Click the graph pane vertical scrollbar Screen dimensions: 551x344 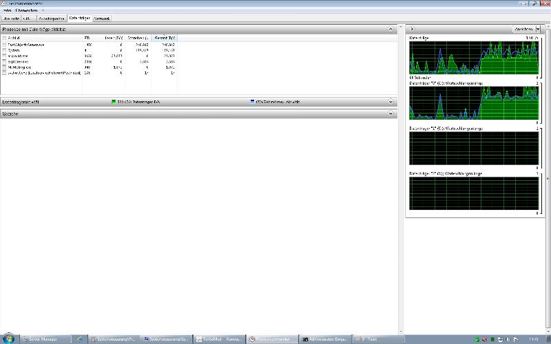click(x=548, y=179)
